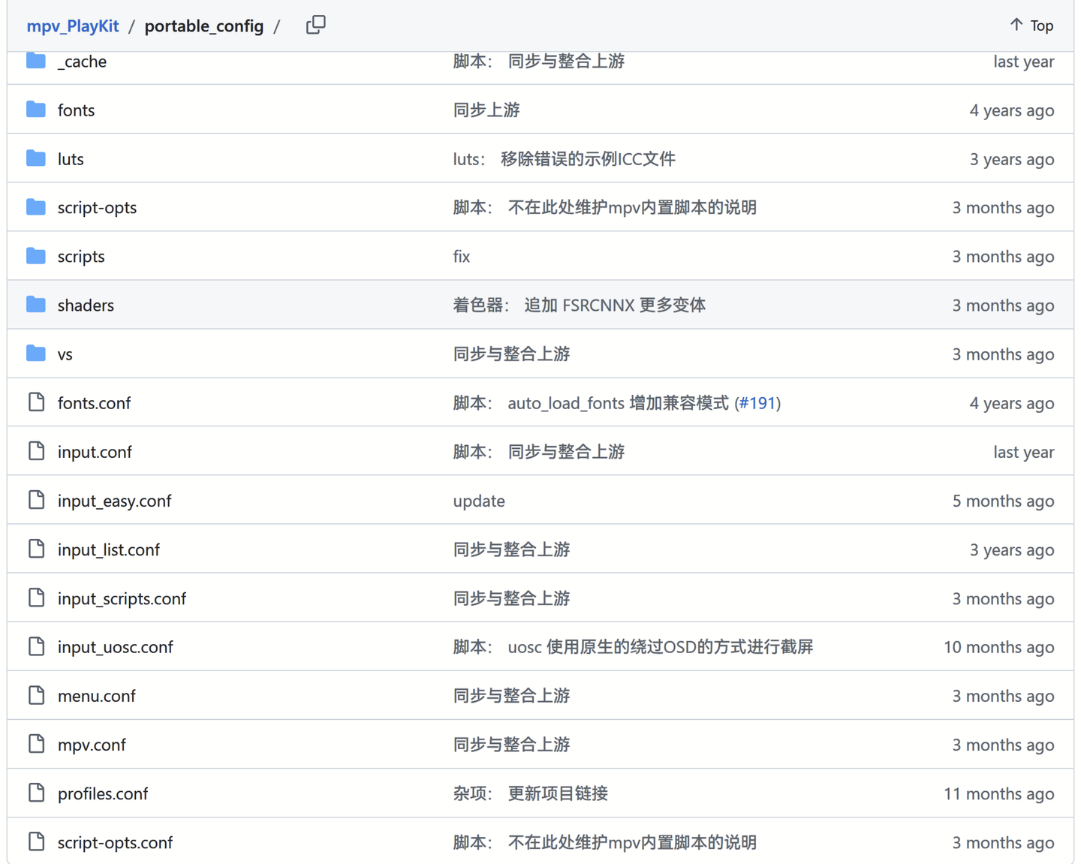This screenshot has width=1081, height=864.
Task: Click '5 months ago' timestamp
Action: [1003, 501]
